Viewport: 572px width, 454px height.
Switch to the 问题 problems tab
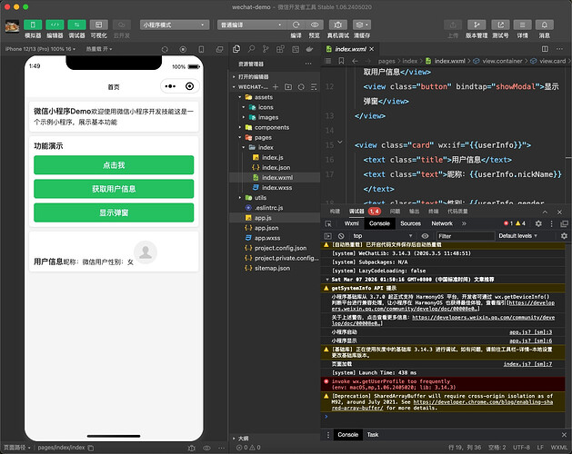[395, 212]
